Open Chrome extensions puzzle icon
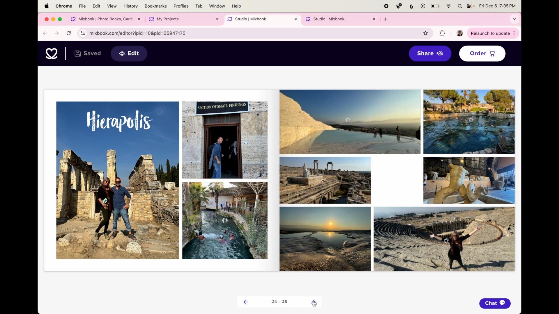This screenshot has width=559, height=314. (x=442, y=33)
